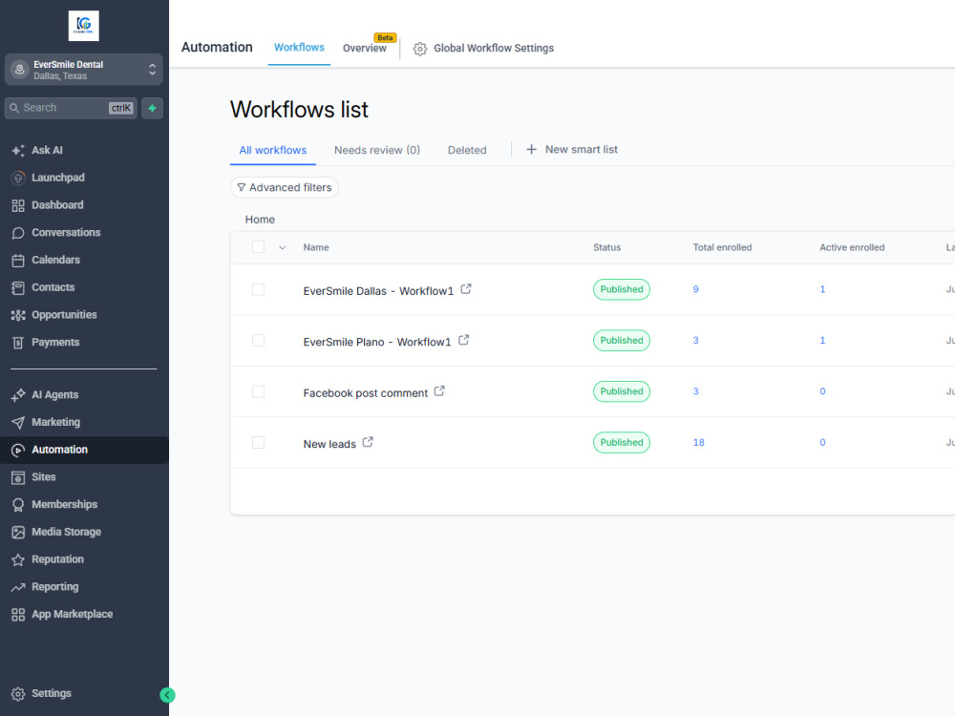Open the EverSmile Dallas - Workflow1 workflow name
This screenshot has width=955, height=716.
[x=378, y=291]
